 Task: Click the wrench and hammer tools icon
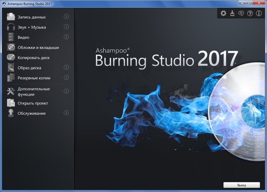[x=11, y=91]
